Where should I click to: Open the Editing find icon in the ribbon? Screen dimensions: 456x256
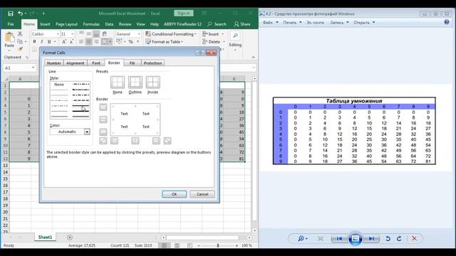[235, 36]
